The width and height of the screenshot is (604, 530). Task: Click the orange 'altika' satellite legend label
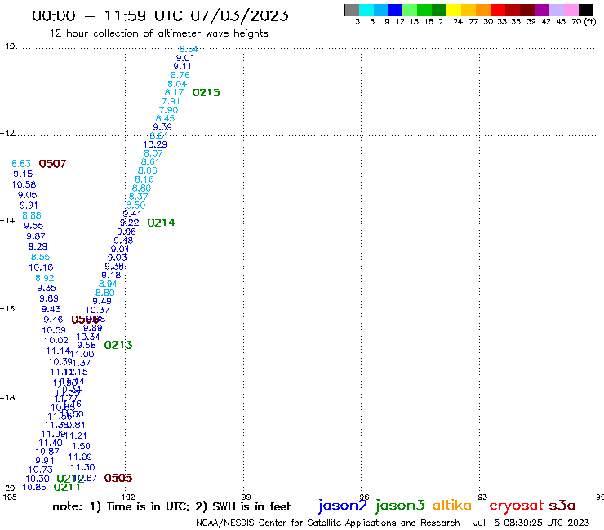[x=452, y=506]
